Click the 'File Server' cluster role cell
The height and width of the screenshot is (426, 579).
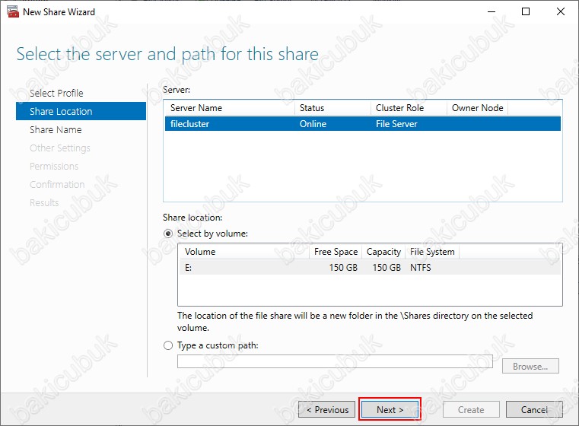click(396, 124)
